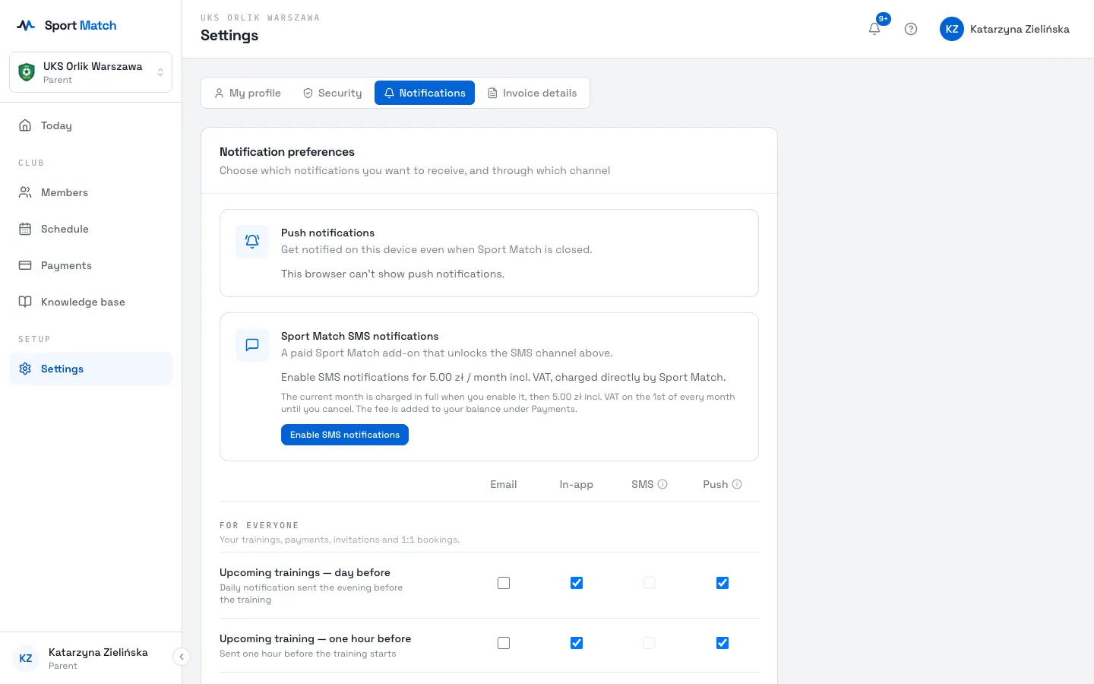Open the Invoice details tab
1094x684 pixels.
click(532, 93)
